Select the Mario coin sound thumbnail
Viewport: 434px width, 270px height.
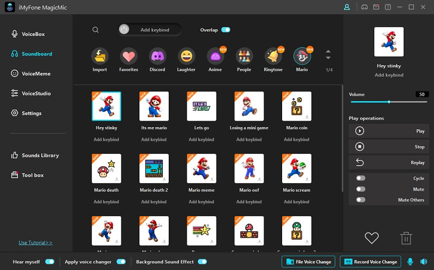click(x=296, y=106)
